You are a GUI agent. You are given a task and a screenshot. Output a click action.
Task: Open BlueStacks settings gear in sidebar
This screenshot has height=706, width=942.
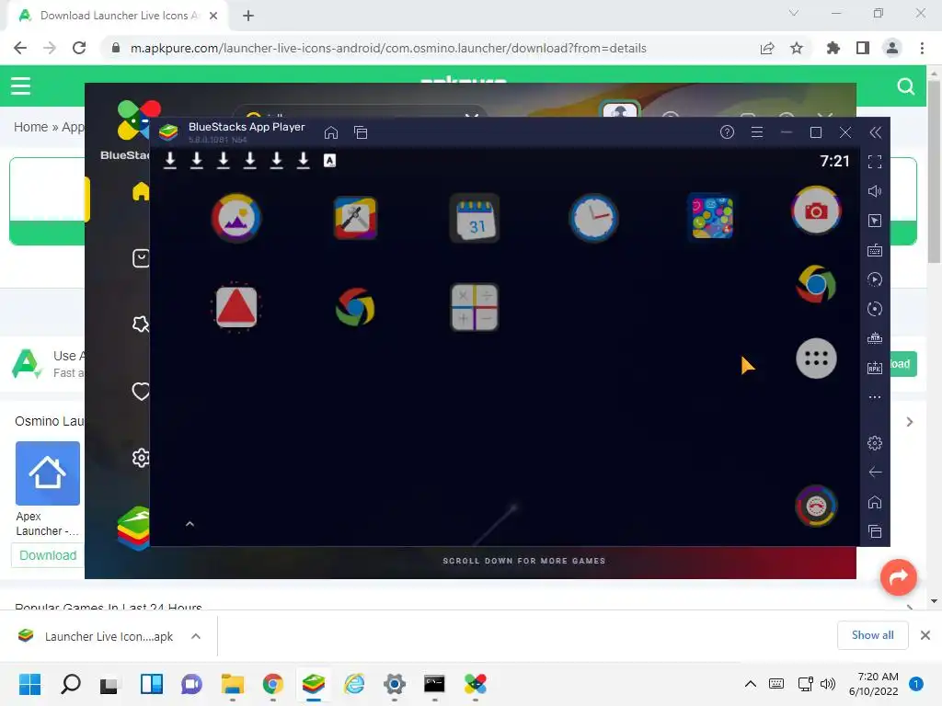[875, 443]
